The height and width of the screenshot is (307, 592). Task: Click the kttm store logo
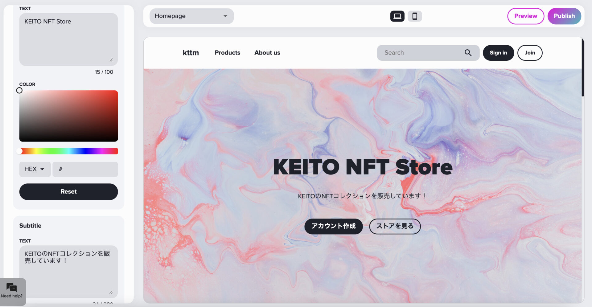point(191,53)
